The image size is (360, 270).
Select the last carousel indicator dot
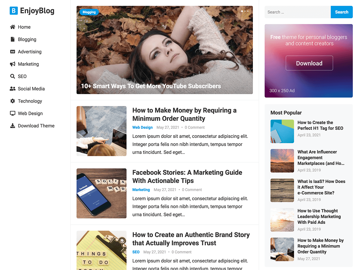click(x=249, y=11)
